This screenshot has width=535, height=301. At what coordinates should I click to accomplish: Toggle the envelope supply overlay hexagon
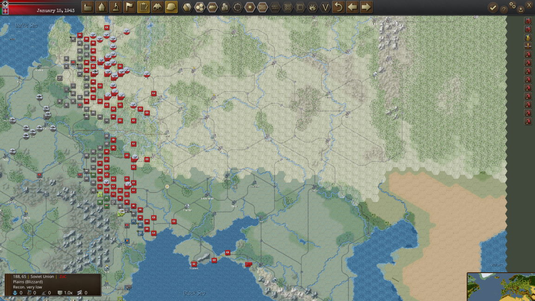point(262,7)
